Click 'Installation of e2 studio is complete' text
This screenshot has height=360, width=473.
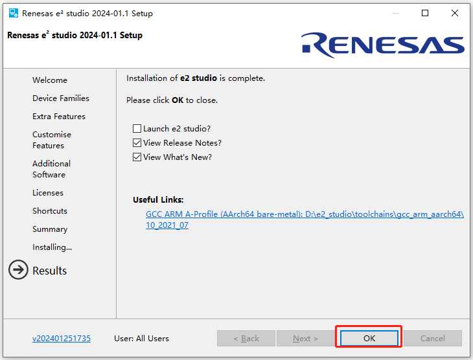click(x=196, y=78)
